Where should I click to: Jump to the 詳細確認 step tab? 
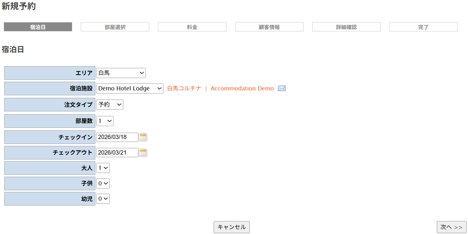tap(346, 27)
